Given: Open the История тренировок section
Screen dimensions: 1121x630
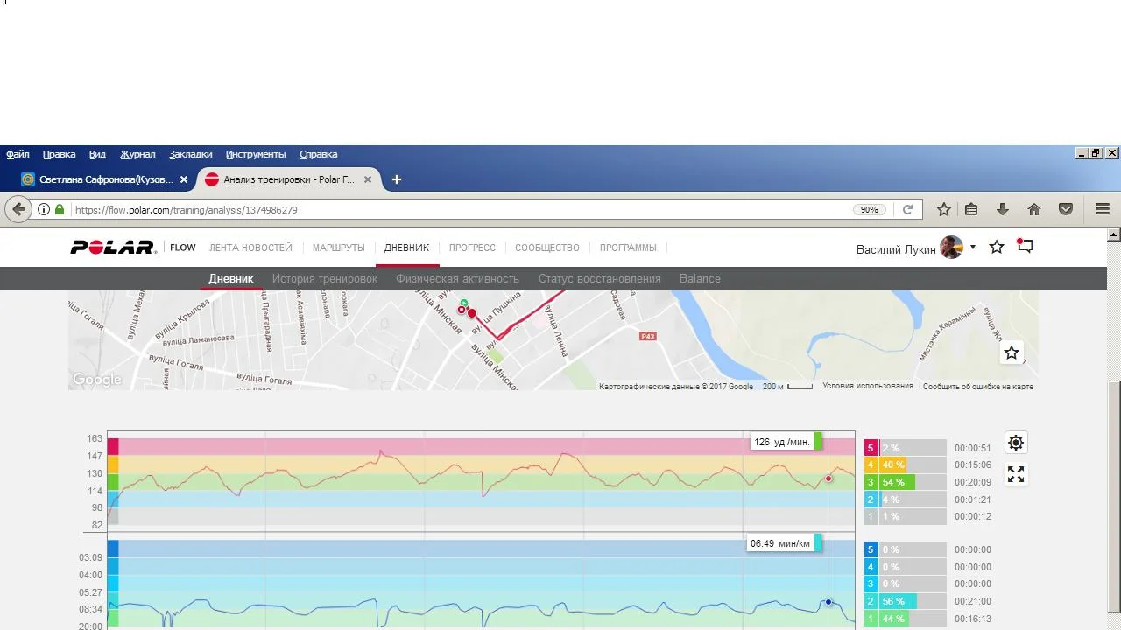Looking at the screenshot, I should click(x=324, y=279).
